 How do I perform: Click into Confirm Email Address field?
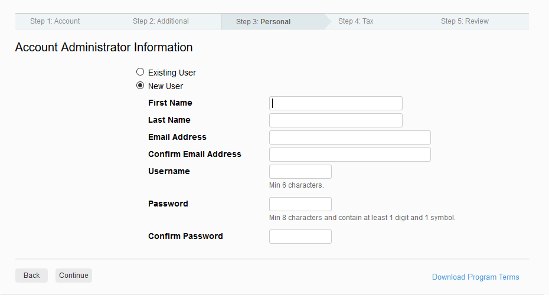(x=350, y=155)
